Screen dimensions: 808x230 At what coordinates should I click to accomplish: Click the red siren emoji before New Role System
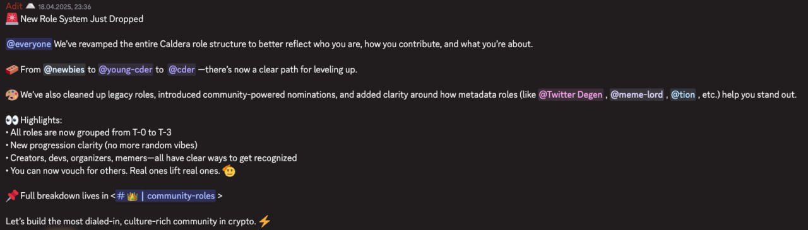(x=11, y=19)
